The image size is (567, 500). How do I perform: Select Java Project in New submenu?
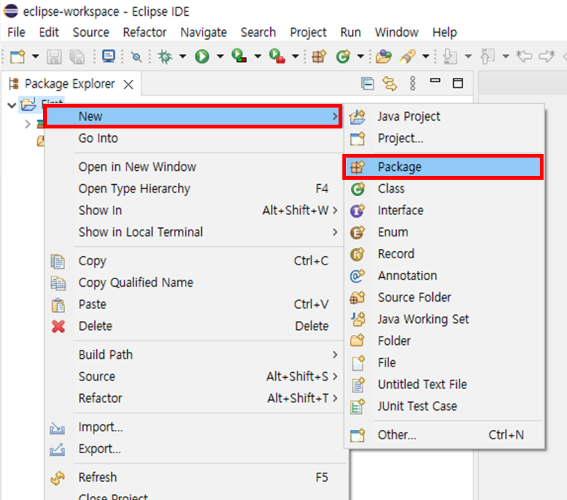(x=444, y=116)
